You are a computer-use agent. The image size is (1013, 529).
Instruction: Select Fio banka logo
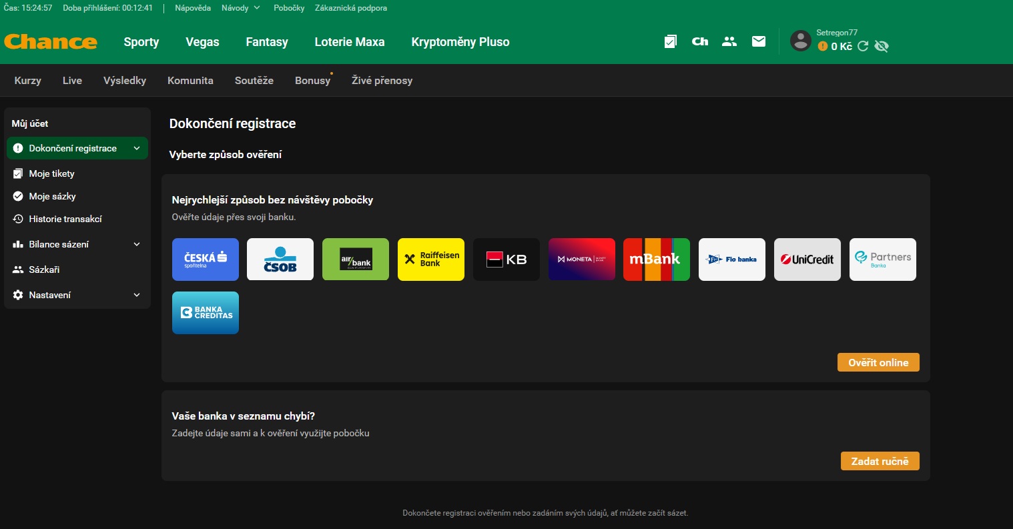(x=732, y=259)
